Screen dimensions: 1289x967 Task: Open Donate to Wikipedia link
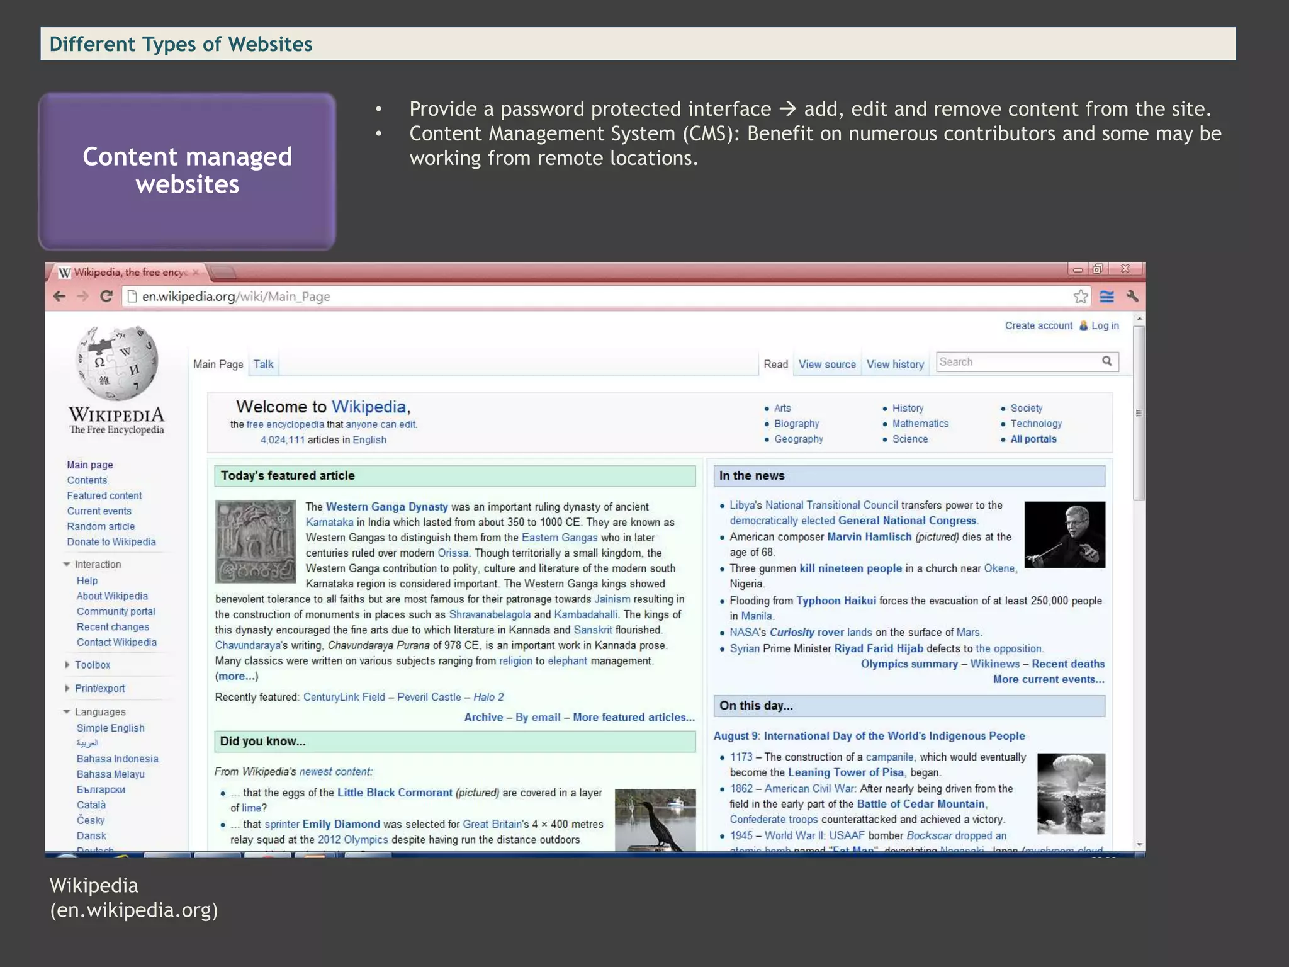(x=111, y=541)
